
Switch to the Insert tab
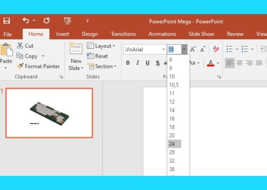click(63, 34)
